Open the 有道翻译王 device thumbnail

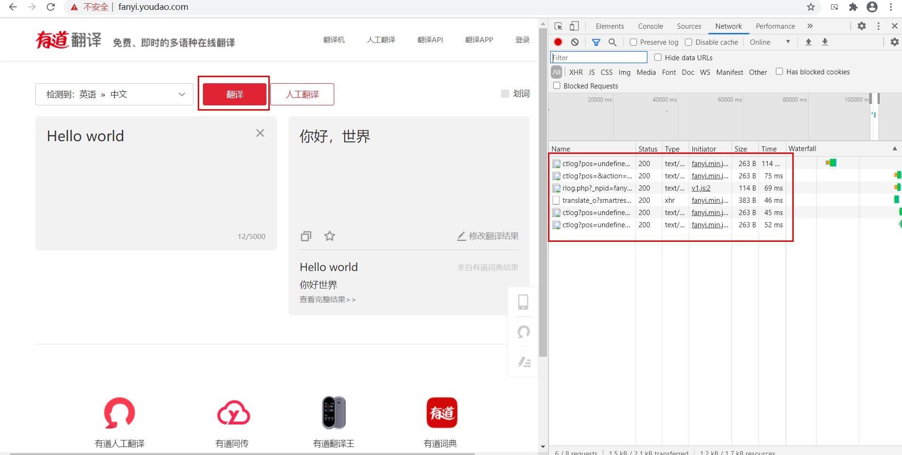click(334, 413)
